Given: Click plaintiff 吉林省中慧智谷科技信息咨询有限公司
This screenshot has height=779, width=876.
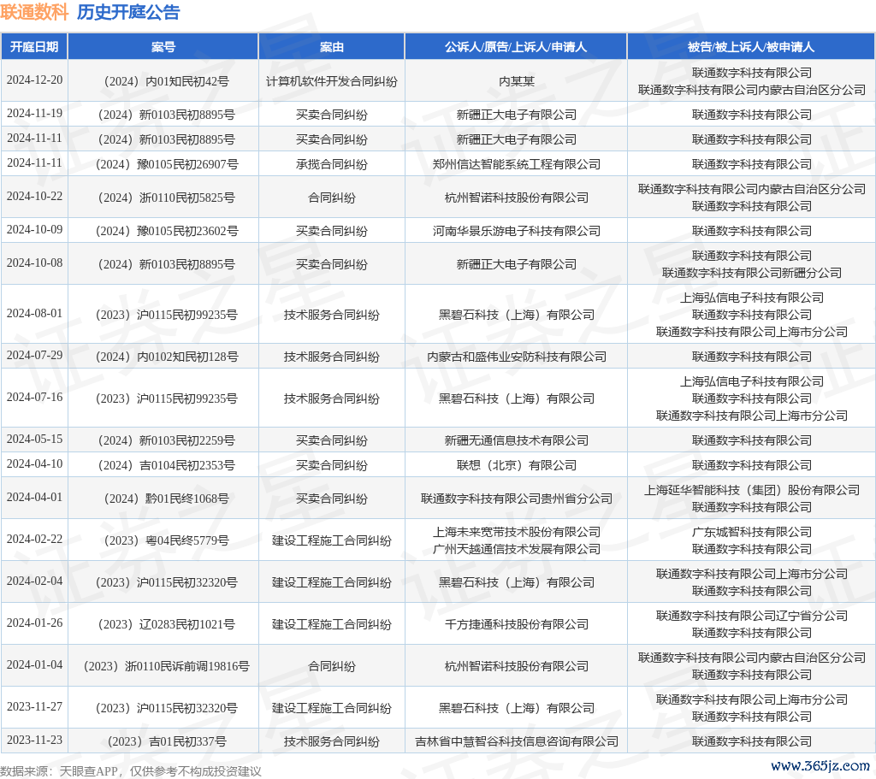Looking at the screenshot, I should point(516,741).
